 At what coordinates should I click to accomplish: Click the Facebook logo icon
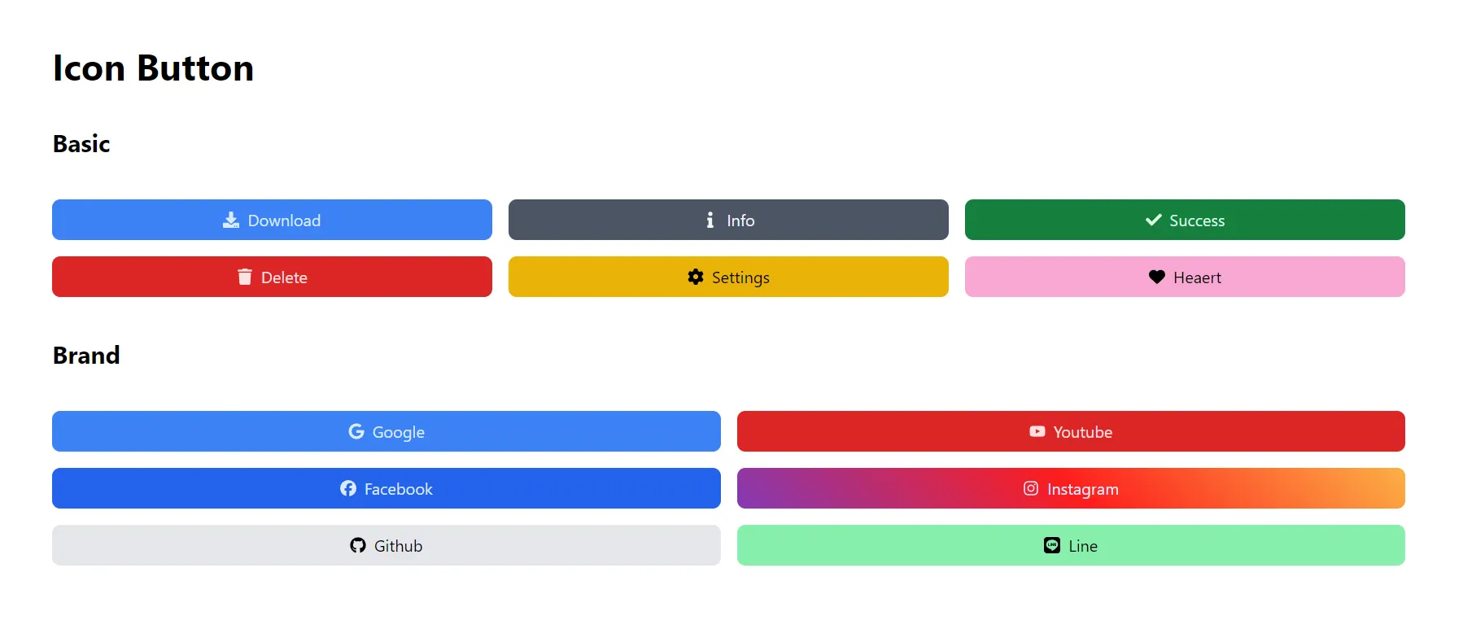(x=348, y=488)
